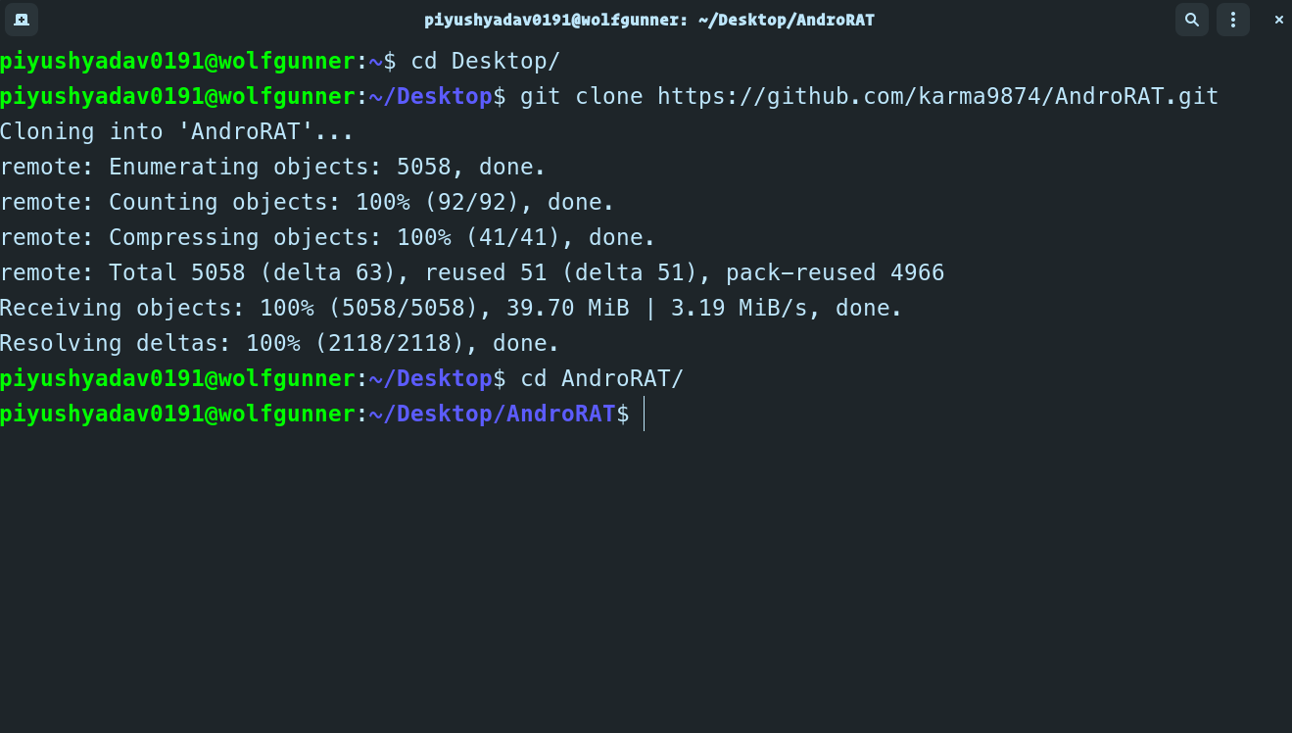1292x733 pixels.
Task: Click the "Cloning into 'AndroRAT'..." line
Action: (x=176, y=131)
